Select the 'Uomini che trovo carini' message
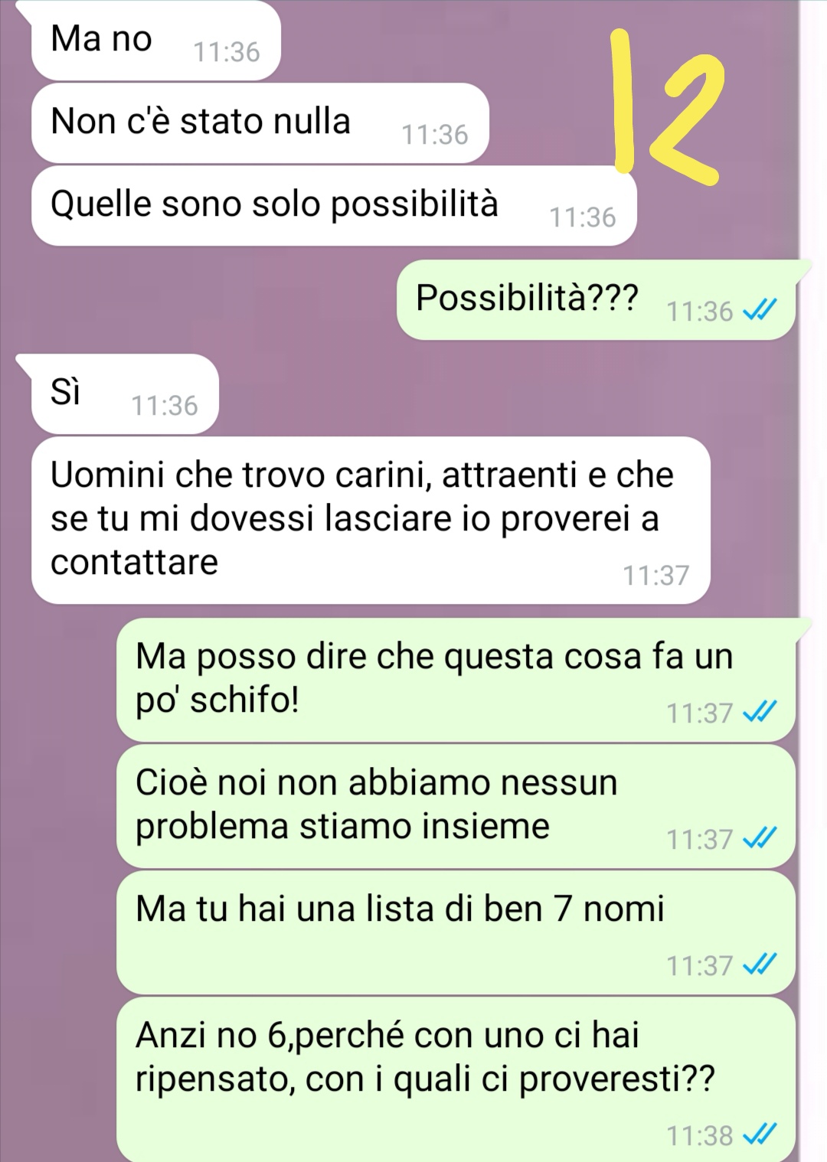The width and height of the screenshot is (827, 1162). pyautogui.click(x=371, y=520)
